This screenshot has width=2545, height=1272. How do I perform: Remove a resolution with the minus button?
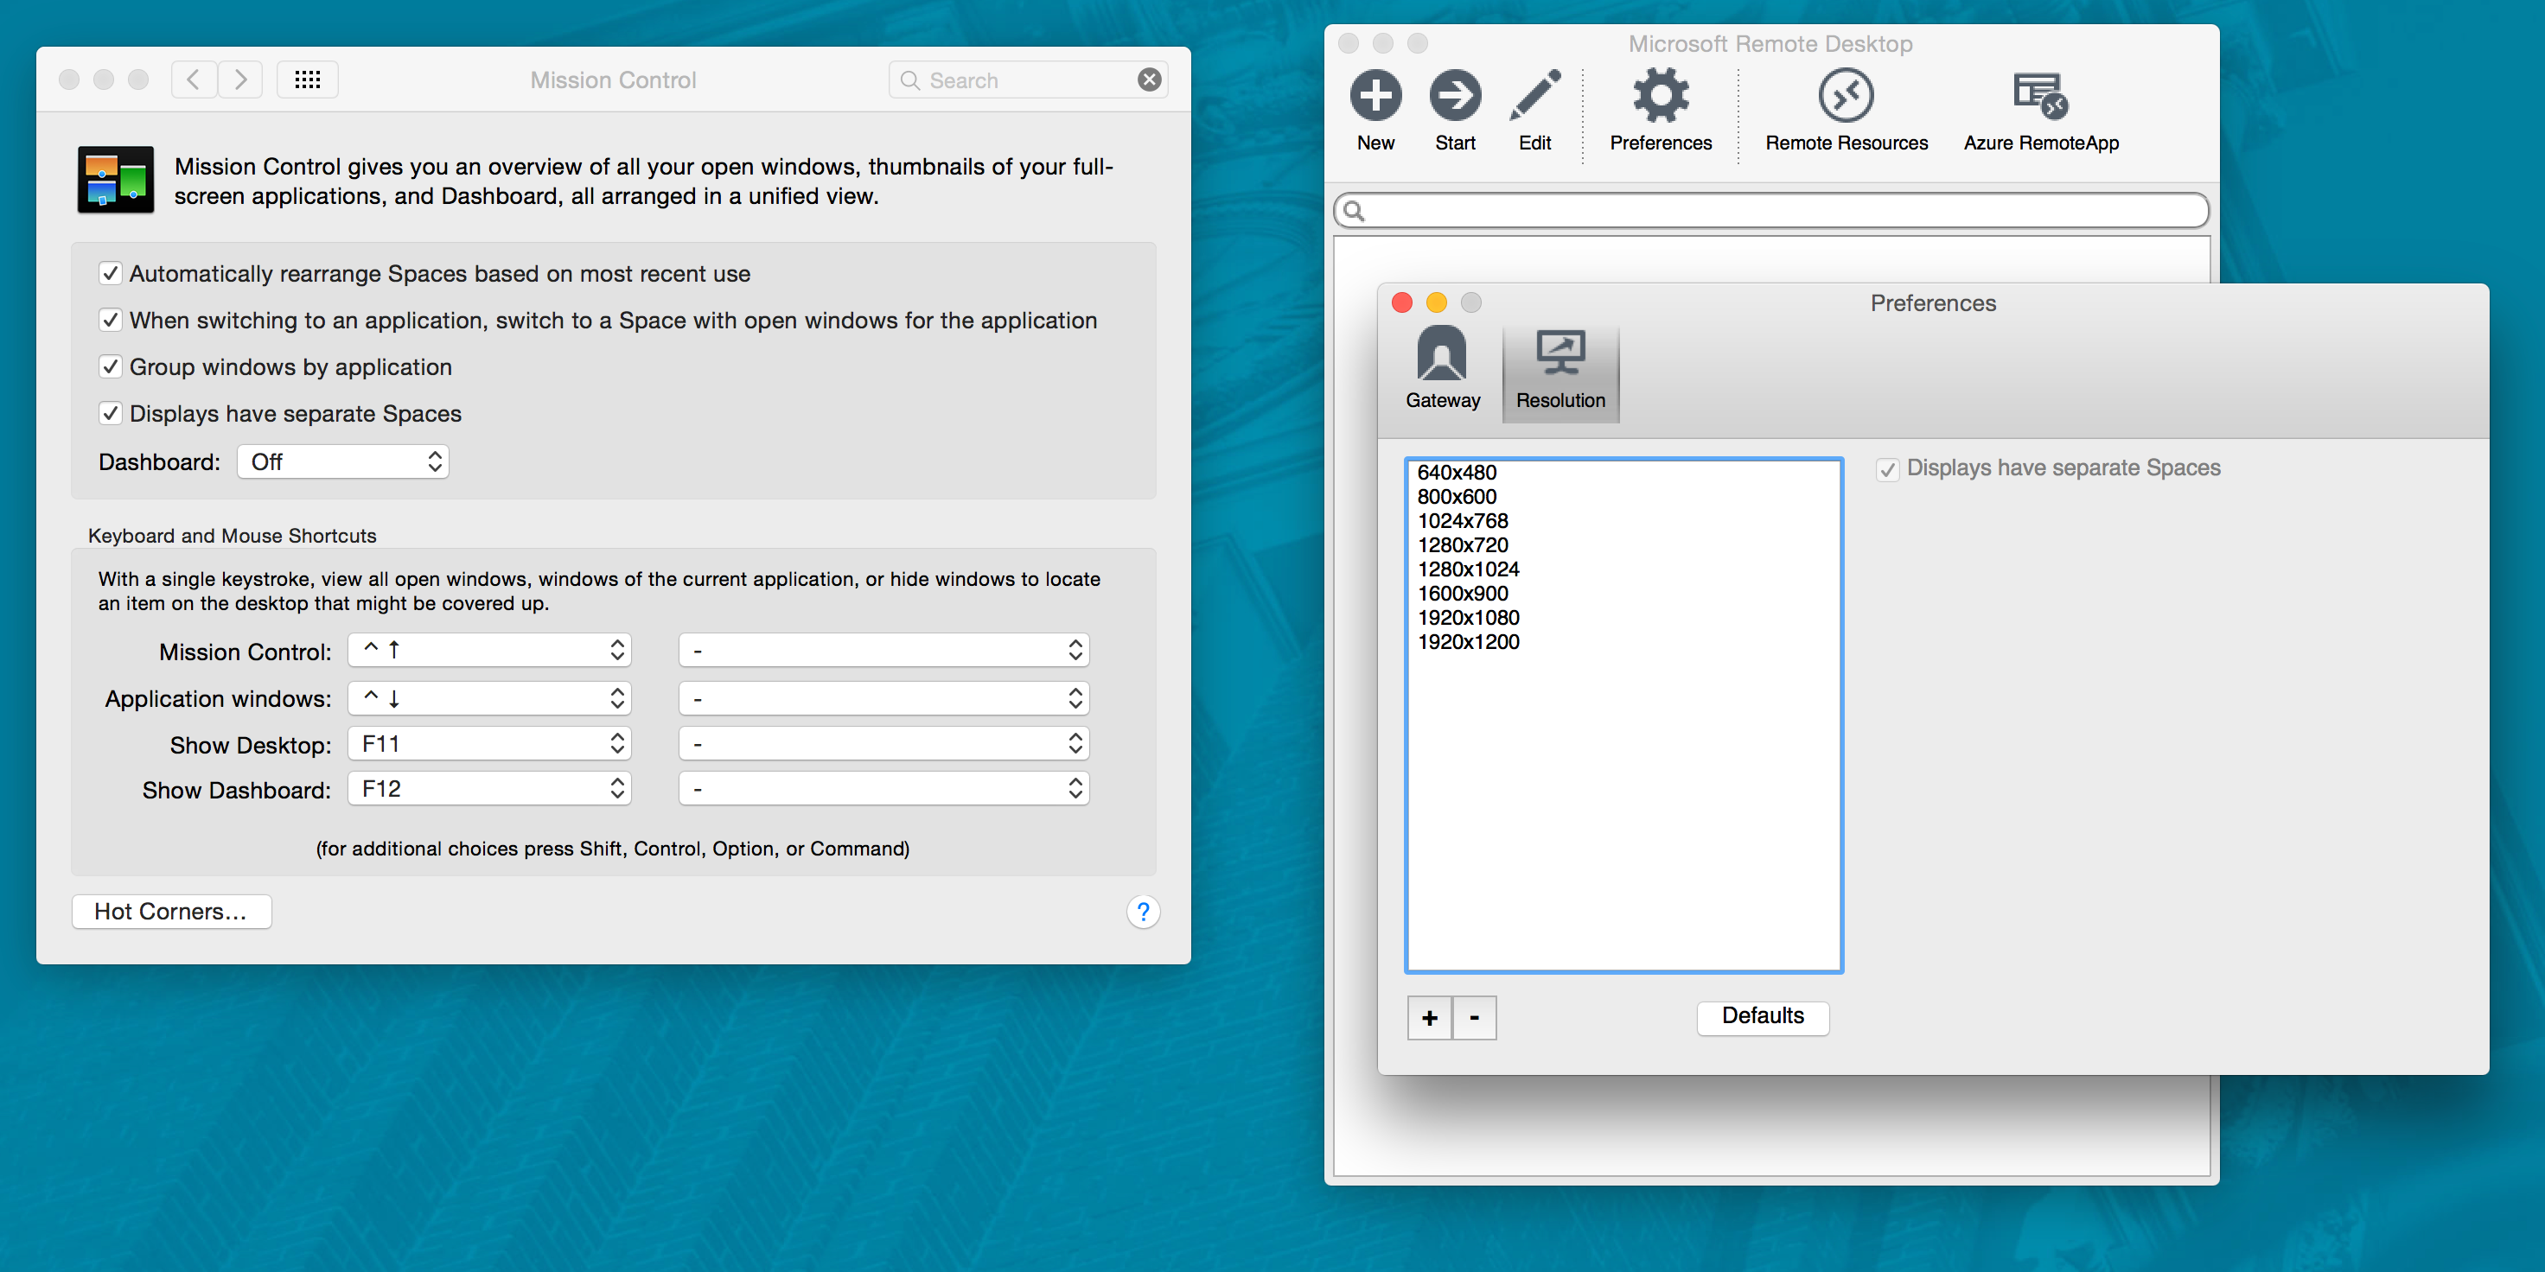1474,1018
